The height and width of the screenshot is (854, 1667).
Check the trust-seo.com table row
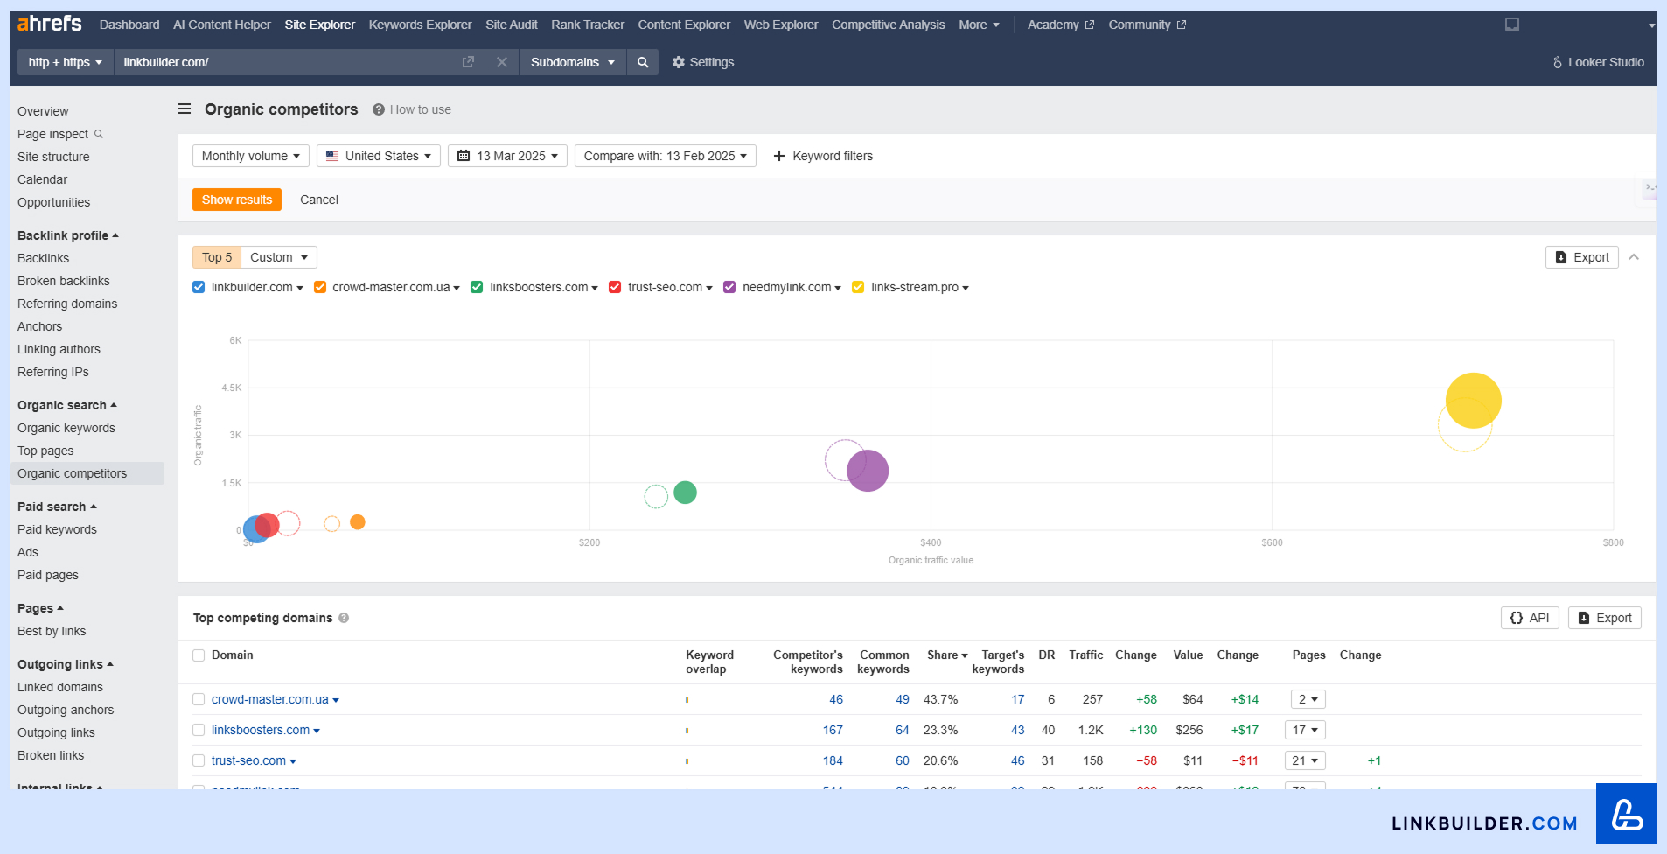pos(199,760)
